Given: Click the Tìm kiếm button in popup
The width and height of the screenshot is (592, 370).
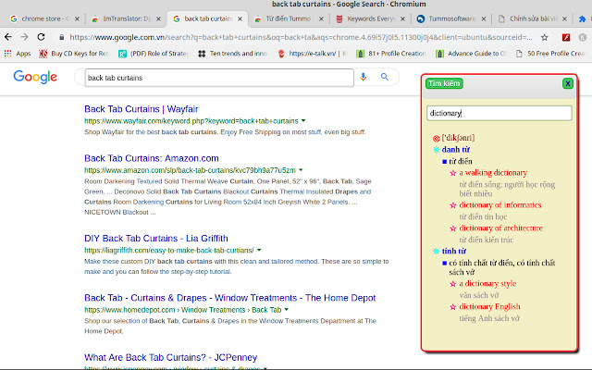Looking at the screenshot, I should [x=444, y=83].
